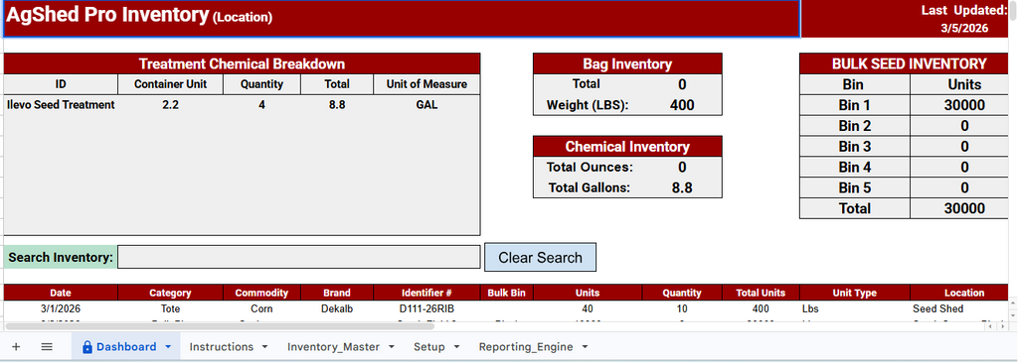Screen dimensions: 1018x362
Task: Click the Search Inventory input box
Action: tap(298, 257)
